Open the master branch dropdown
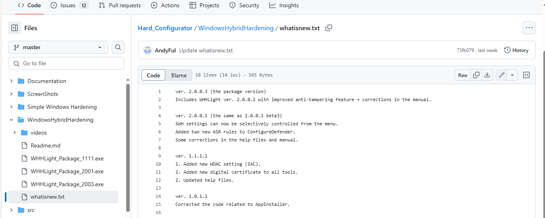Screen dimensions: 545x218 (x=58, y=47)
